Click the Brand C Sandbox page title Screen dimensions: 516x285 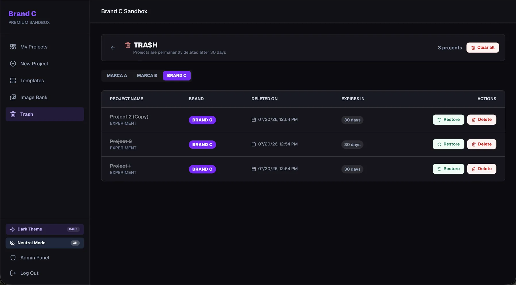[124, 11]
